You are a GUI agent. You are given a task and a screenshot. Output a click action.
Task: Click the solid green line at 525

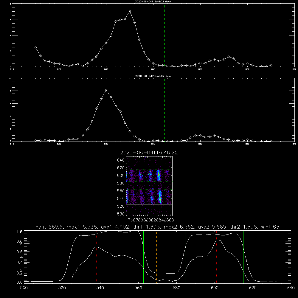pyautogui.click(x=72, y=257)
